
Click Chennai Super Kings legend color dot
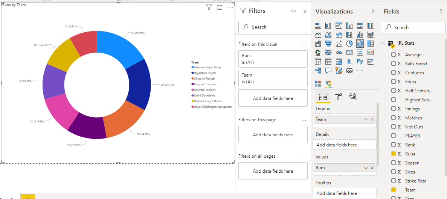point(193,67)
